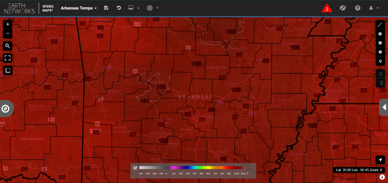Screen dimensions: 388x183
Task: Open the red alerts triangle showing 2
Action: pyautogui.click(x=327, y=8)
